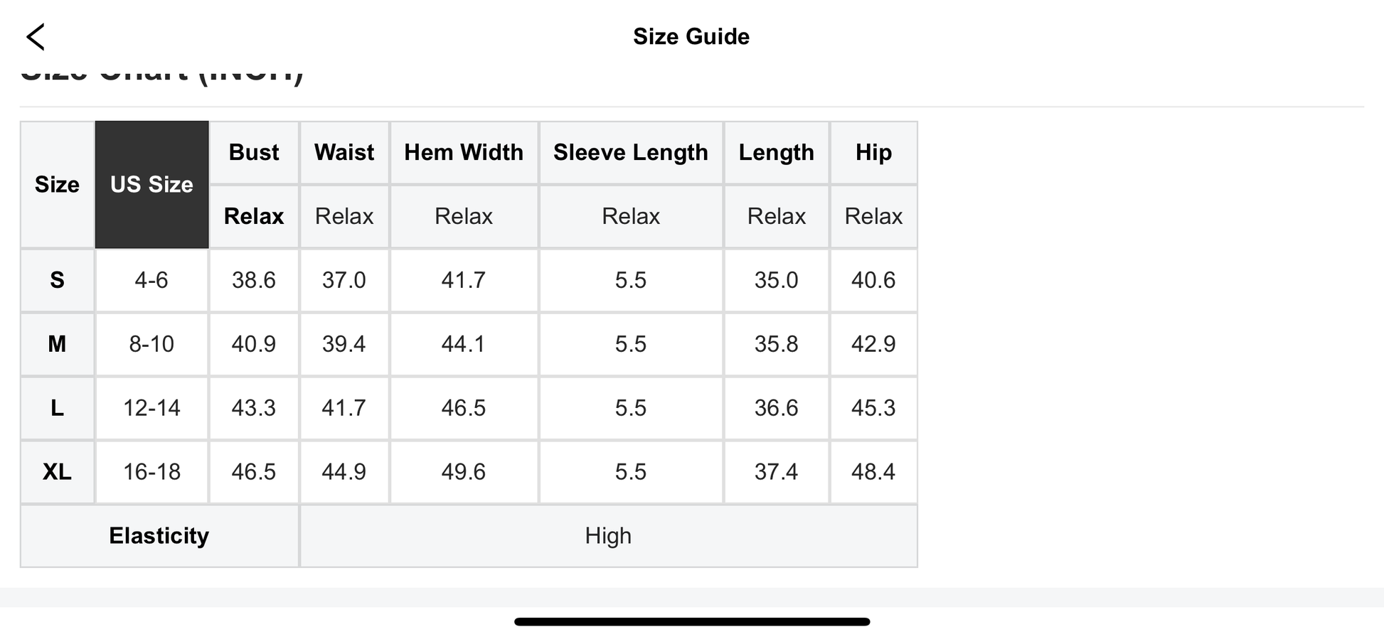Select the Bust column header

tap(254, 153)
